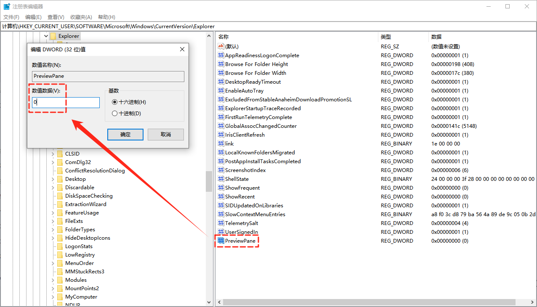The width and height of the screenshot is (537, 307).
Task: Click the link binary value icon
Action: (x=221, y=144)
